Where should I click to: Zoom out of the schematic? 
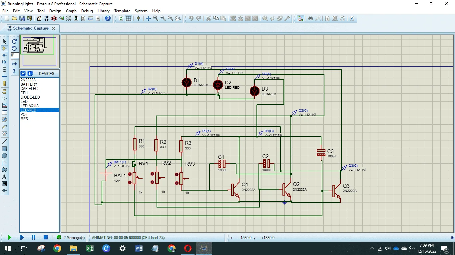tap(163, 18)
